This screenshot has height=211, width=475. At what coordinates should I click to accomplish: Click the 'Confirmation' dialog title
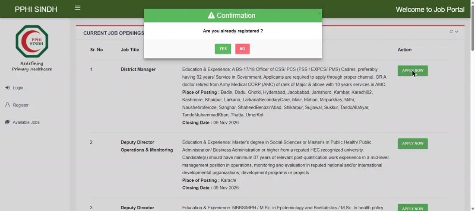tap(236, 16)
